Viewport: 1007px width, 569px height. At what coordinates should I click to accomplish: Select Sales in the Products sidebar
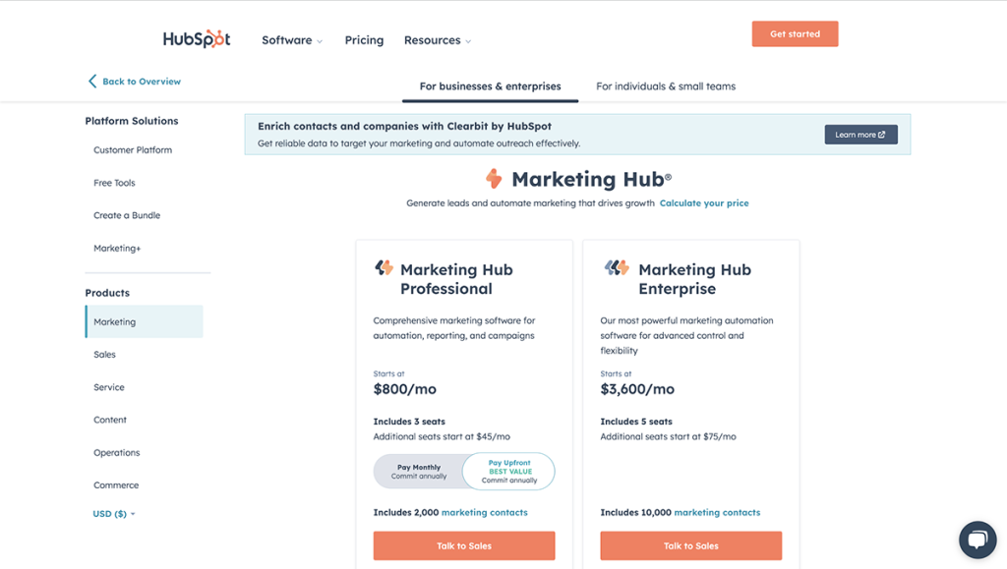[x=103, y=355]
